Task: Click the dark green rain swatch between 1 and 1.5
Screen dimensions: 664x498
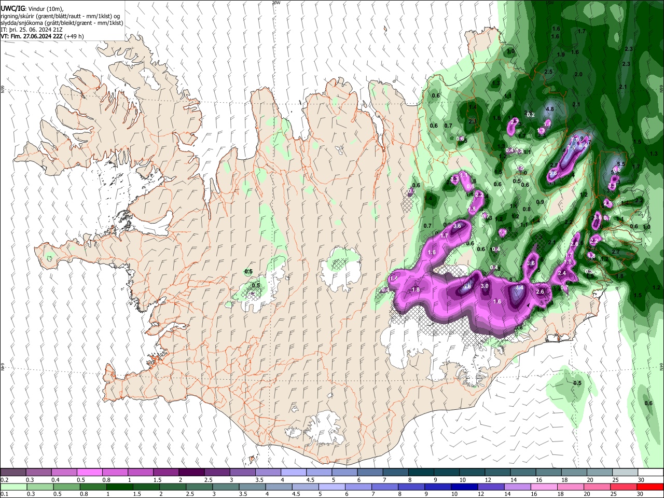Action: (120, 487)
